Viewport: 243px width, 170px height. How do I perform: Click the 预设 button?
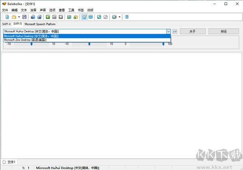(x=224, y=32)
